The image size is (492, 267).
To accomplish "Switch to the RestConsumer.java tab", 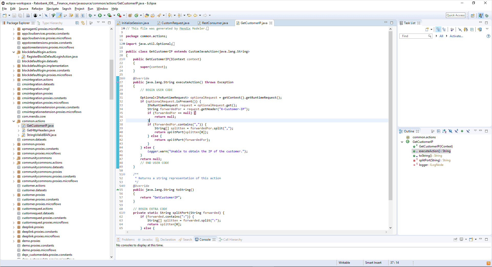I will coord(215,23).
